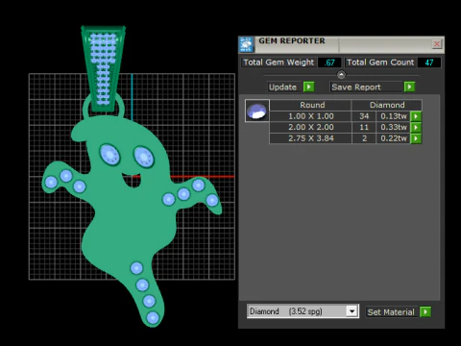The image size is (461, 346).
Task: Click the 0.33tw weight cell
Action: pos(394,127)
